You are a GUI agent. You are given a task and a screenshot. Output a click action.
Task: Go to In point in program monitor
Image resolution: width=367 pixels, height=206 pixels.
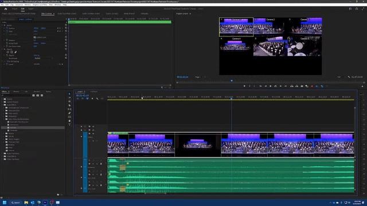[260, 86]
